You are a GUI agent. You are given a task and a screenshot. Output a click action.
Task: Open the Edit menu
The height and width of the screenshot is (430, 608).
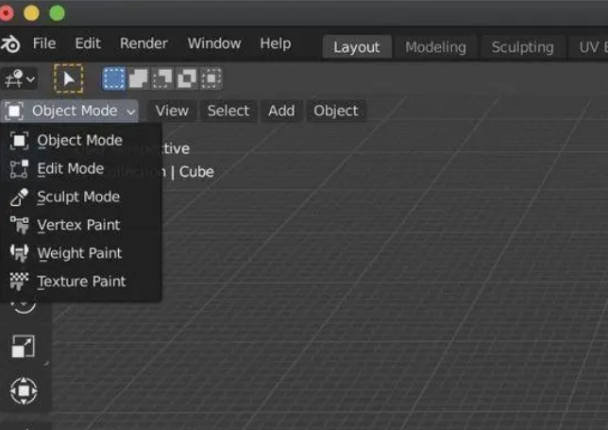pos(88,43)
